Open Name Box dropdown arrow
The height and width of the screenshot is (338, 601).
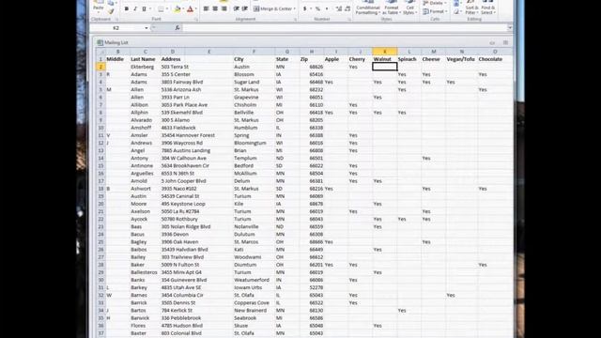coord(146,28)
